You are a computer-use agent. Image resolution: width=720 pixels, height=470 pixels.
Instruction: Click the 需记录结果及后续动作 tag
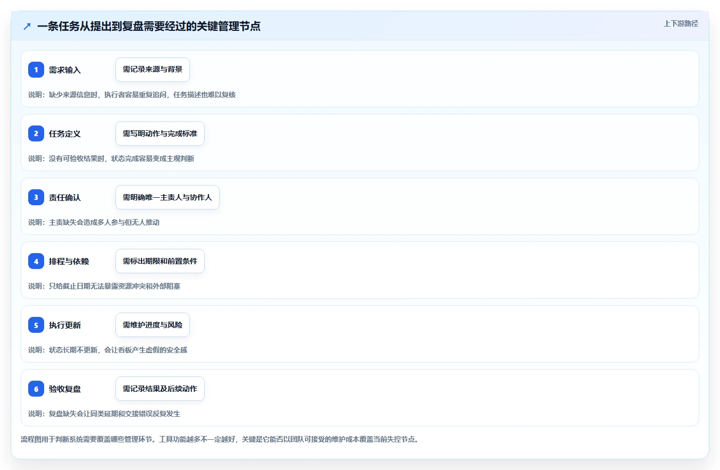click(160, 389)
